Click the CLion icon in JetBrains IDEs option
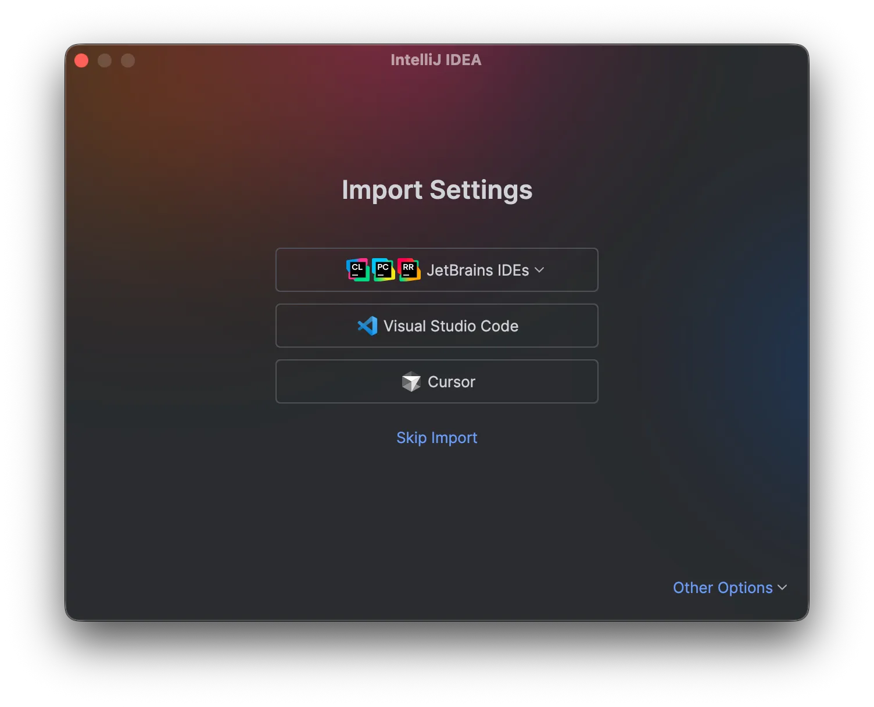This screenshot has height=707, width=874. point(357,269)
